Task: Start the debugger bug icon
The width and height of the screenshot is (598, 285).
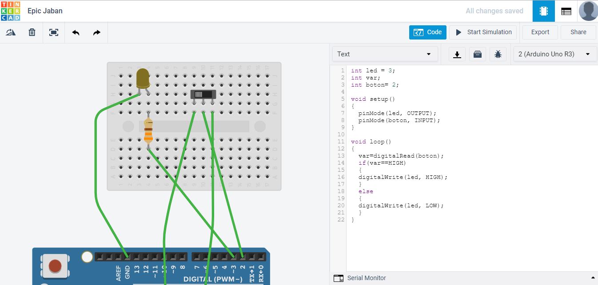Action: coord(498,54)
